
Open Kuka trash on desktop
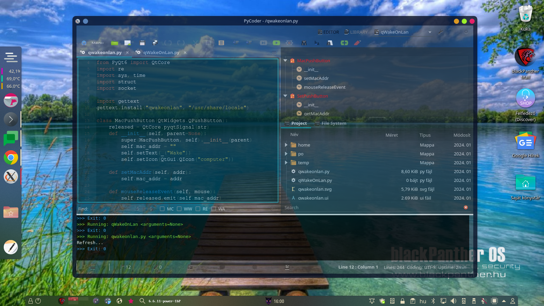pos(525,18)
